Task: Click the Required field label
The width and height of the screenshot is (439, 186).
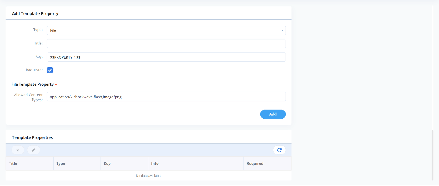Action: click(x=34, y=70)
